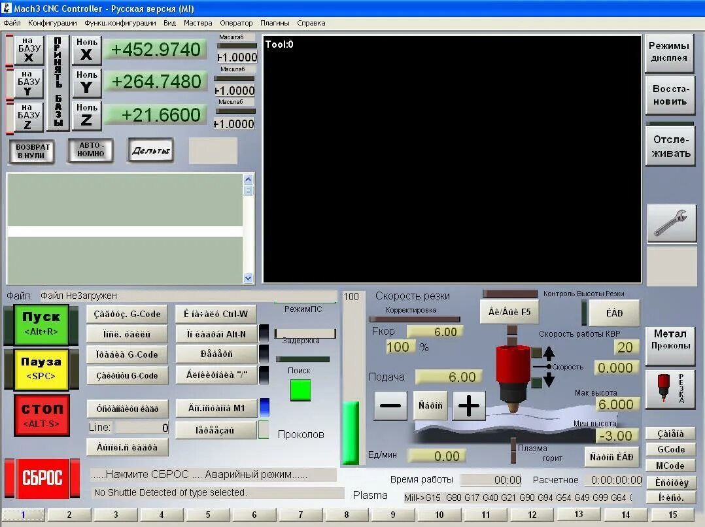Open the Конфигурации menu
This screenshot has height=527, width=705.
(52, 23)
